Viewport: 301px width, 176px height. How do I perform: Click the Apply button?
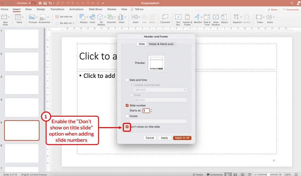tap(164, 138)
